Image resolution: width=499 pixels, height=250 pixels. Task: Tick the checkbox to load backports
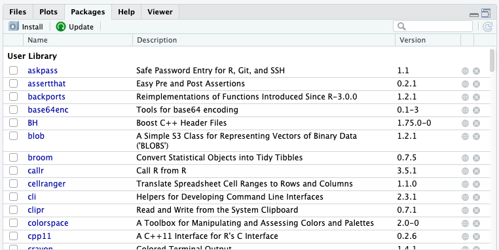(x=13, y=97)
